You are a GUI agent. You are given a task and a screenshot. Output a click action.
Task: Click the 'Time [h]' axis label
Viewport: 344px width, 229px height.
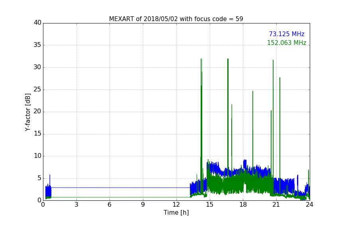tap(176, 212)
